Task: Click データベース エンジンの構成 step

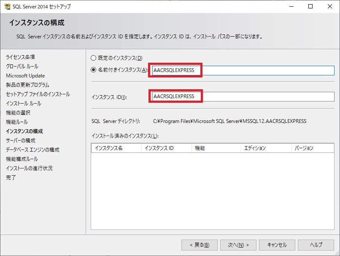Action: (32, 150)
